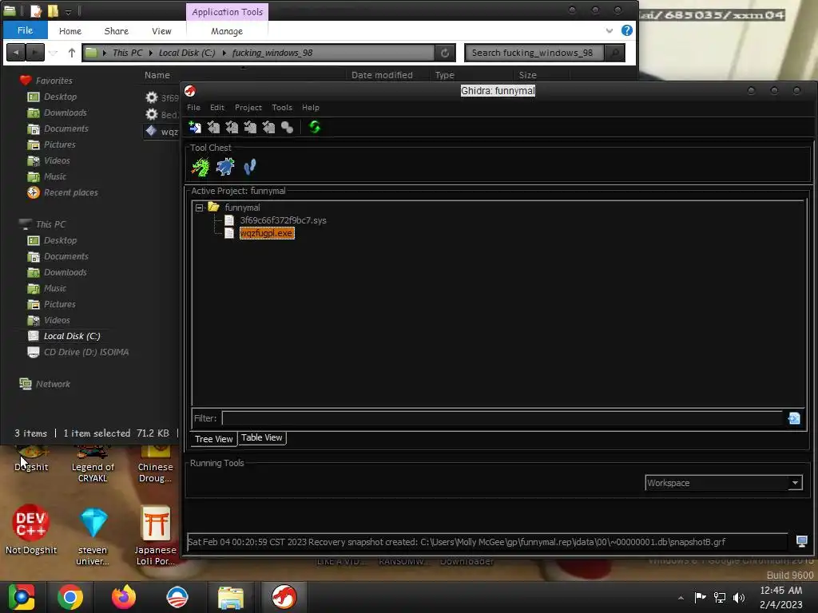Click the green Refresh icon in Ghidra toolbar
This screenshot has width=818, height=613.
tap(315, 127)
